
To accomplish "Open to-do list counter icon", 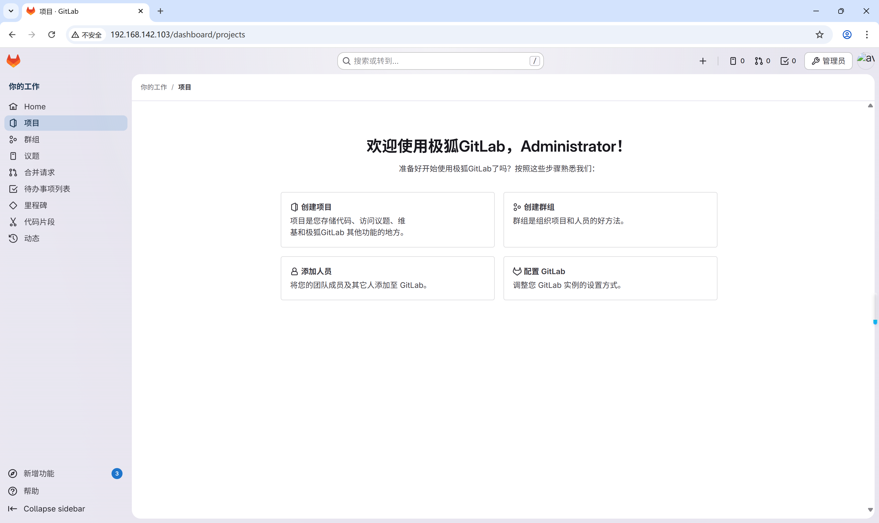I will click(788, 61).
